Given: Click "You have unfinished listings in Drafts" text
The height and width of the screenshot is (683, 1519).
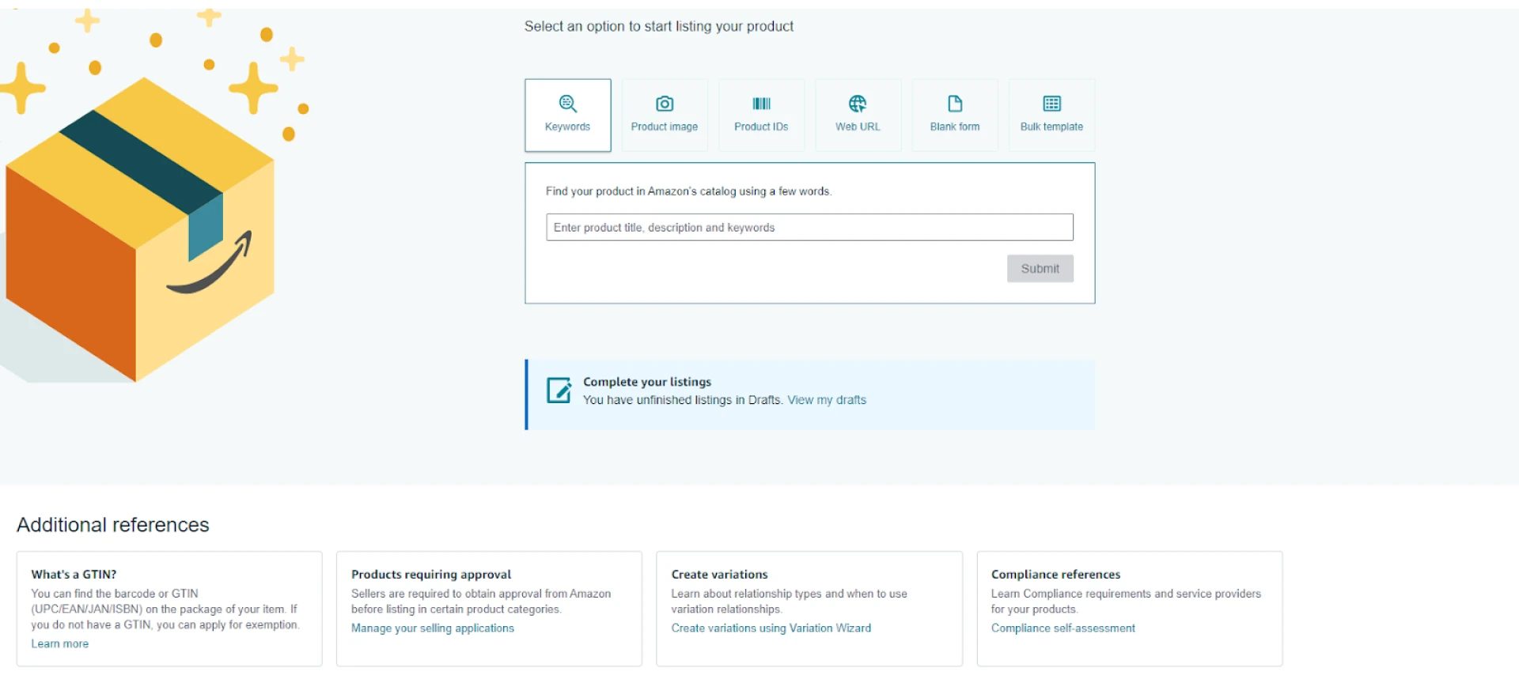Looking at the screenshot, I should [x=683, y=400].
